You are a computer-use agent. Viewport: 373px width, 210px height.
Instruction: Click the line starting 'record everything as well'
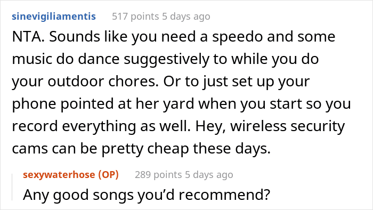178,126
